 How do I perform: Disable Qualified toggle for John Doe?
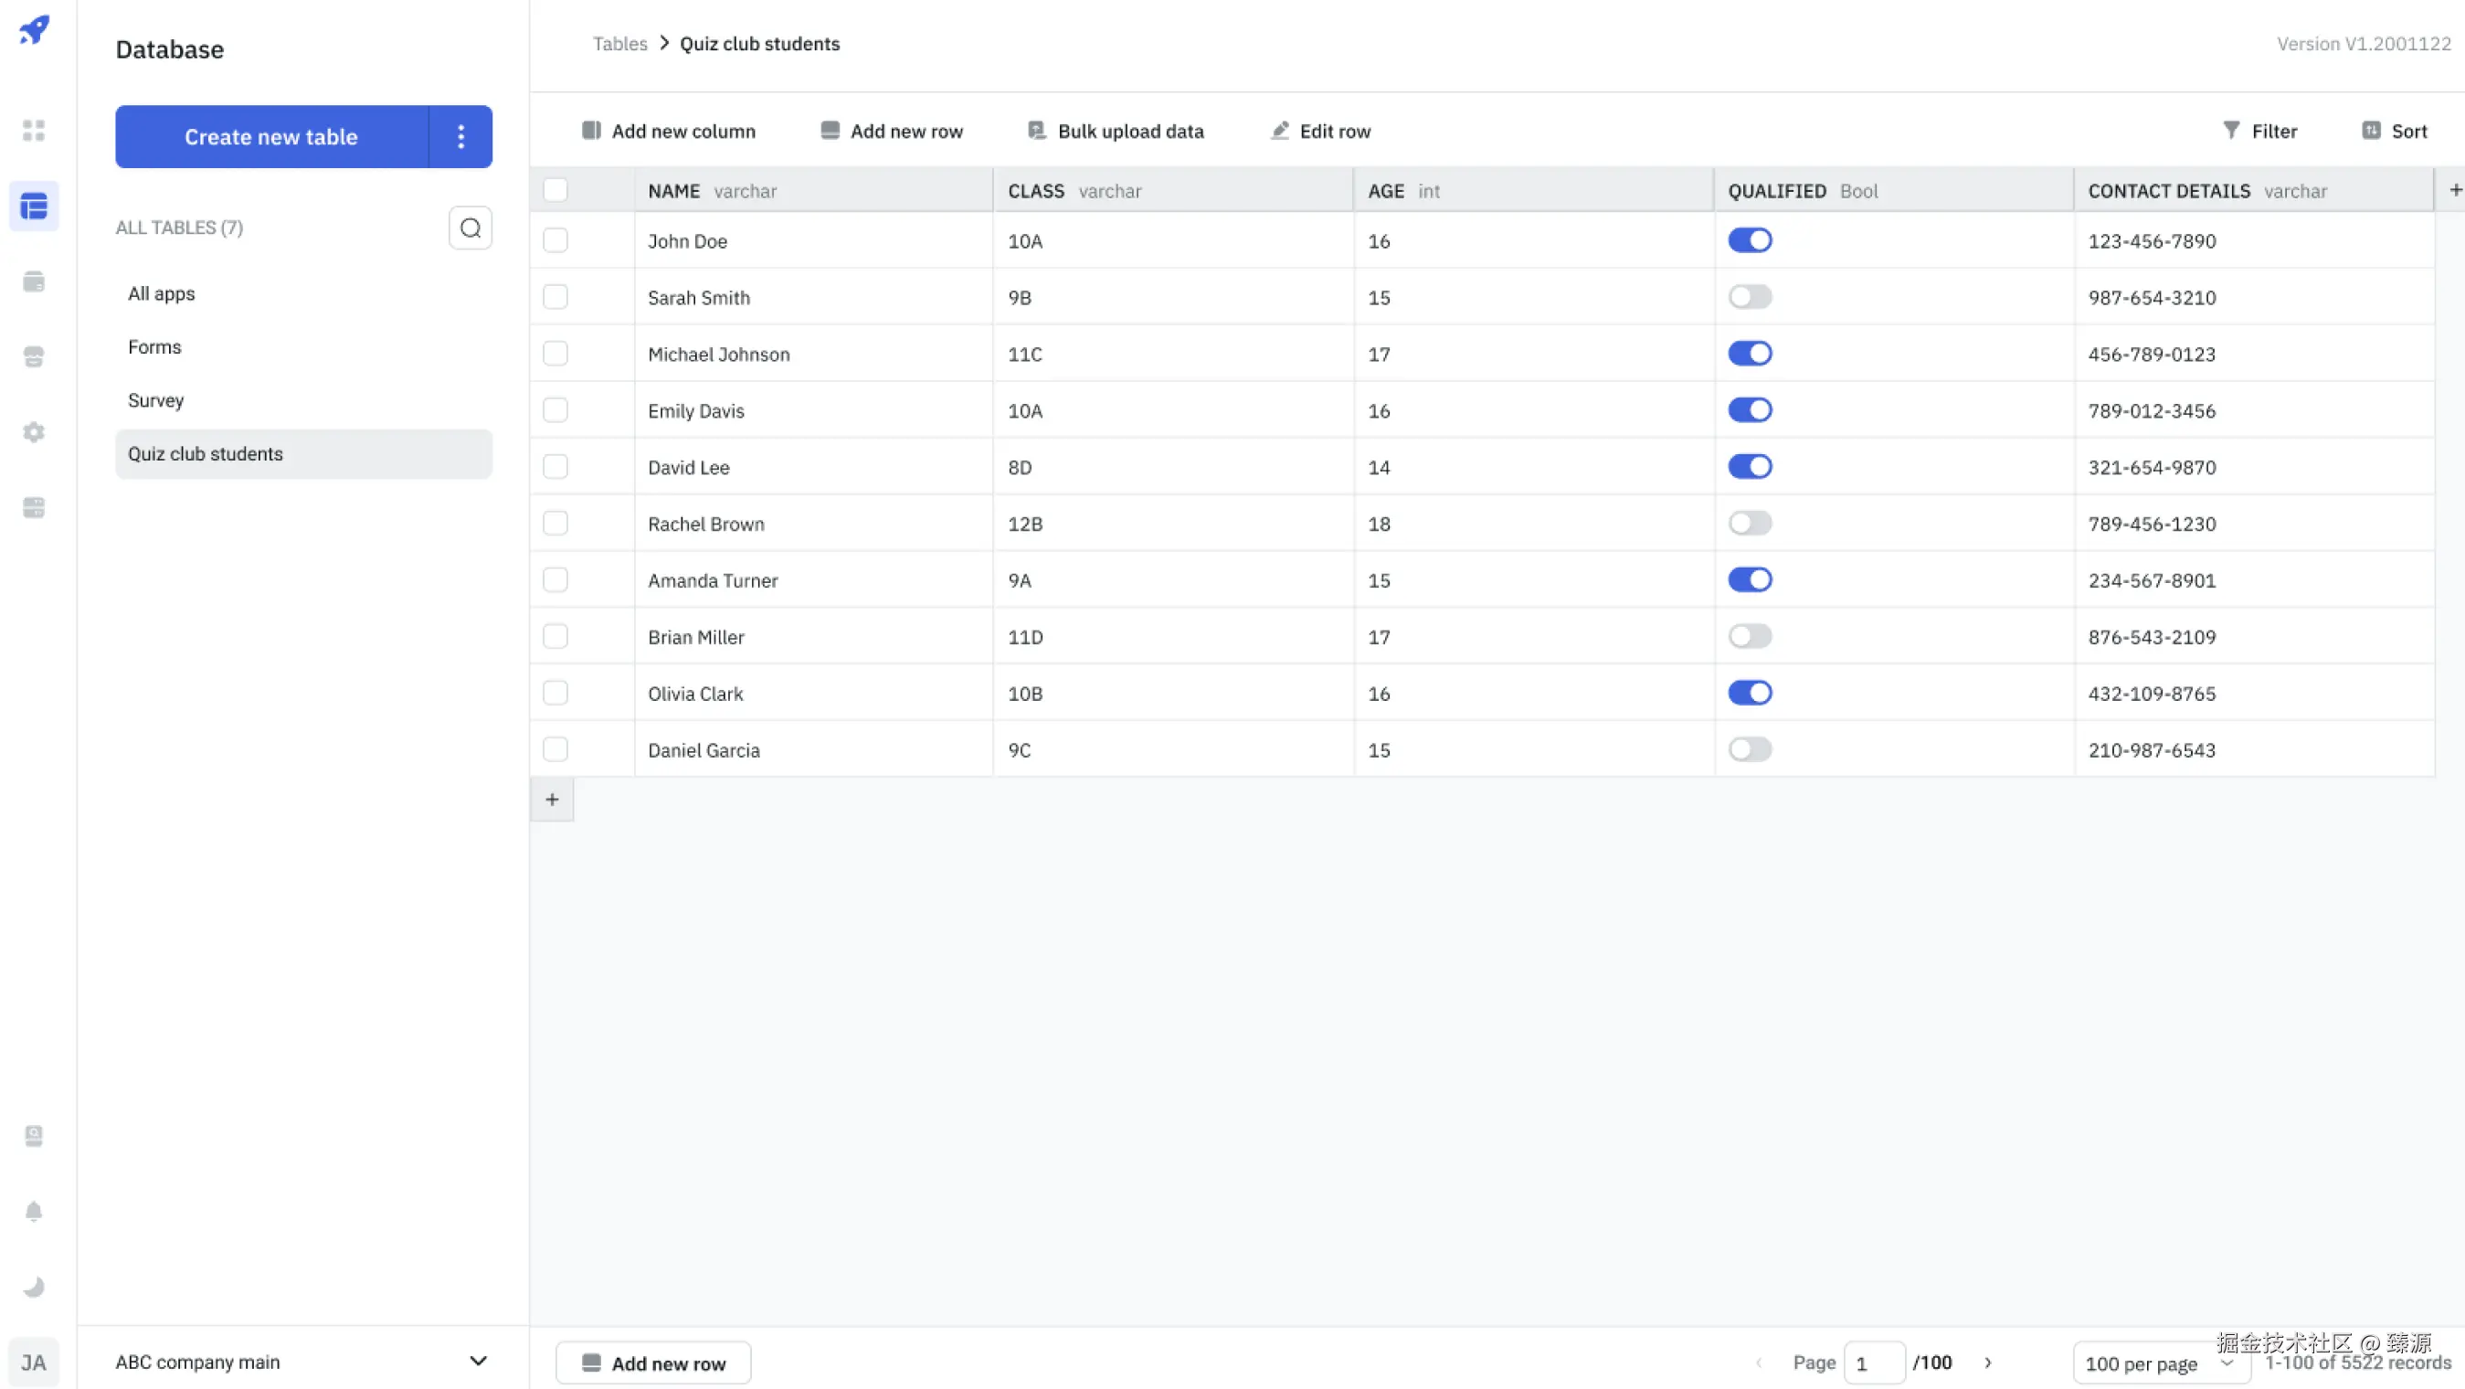point(1750,240)
